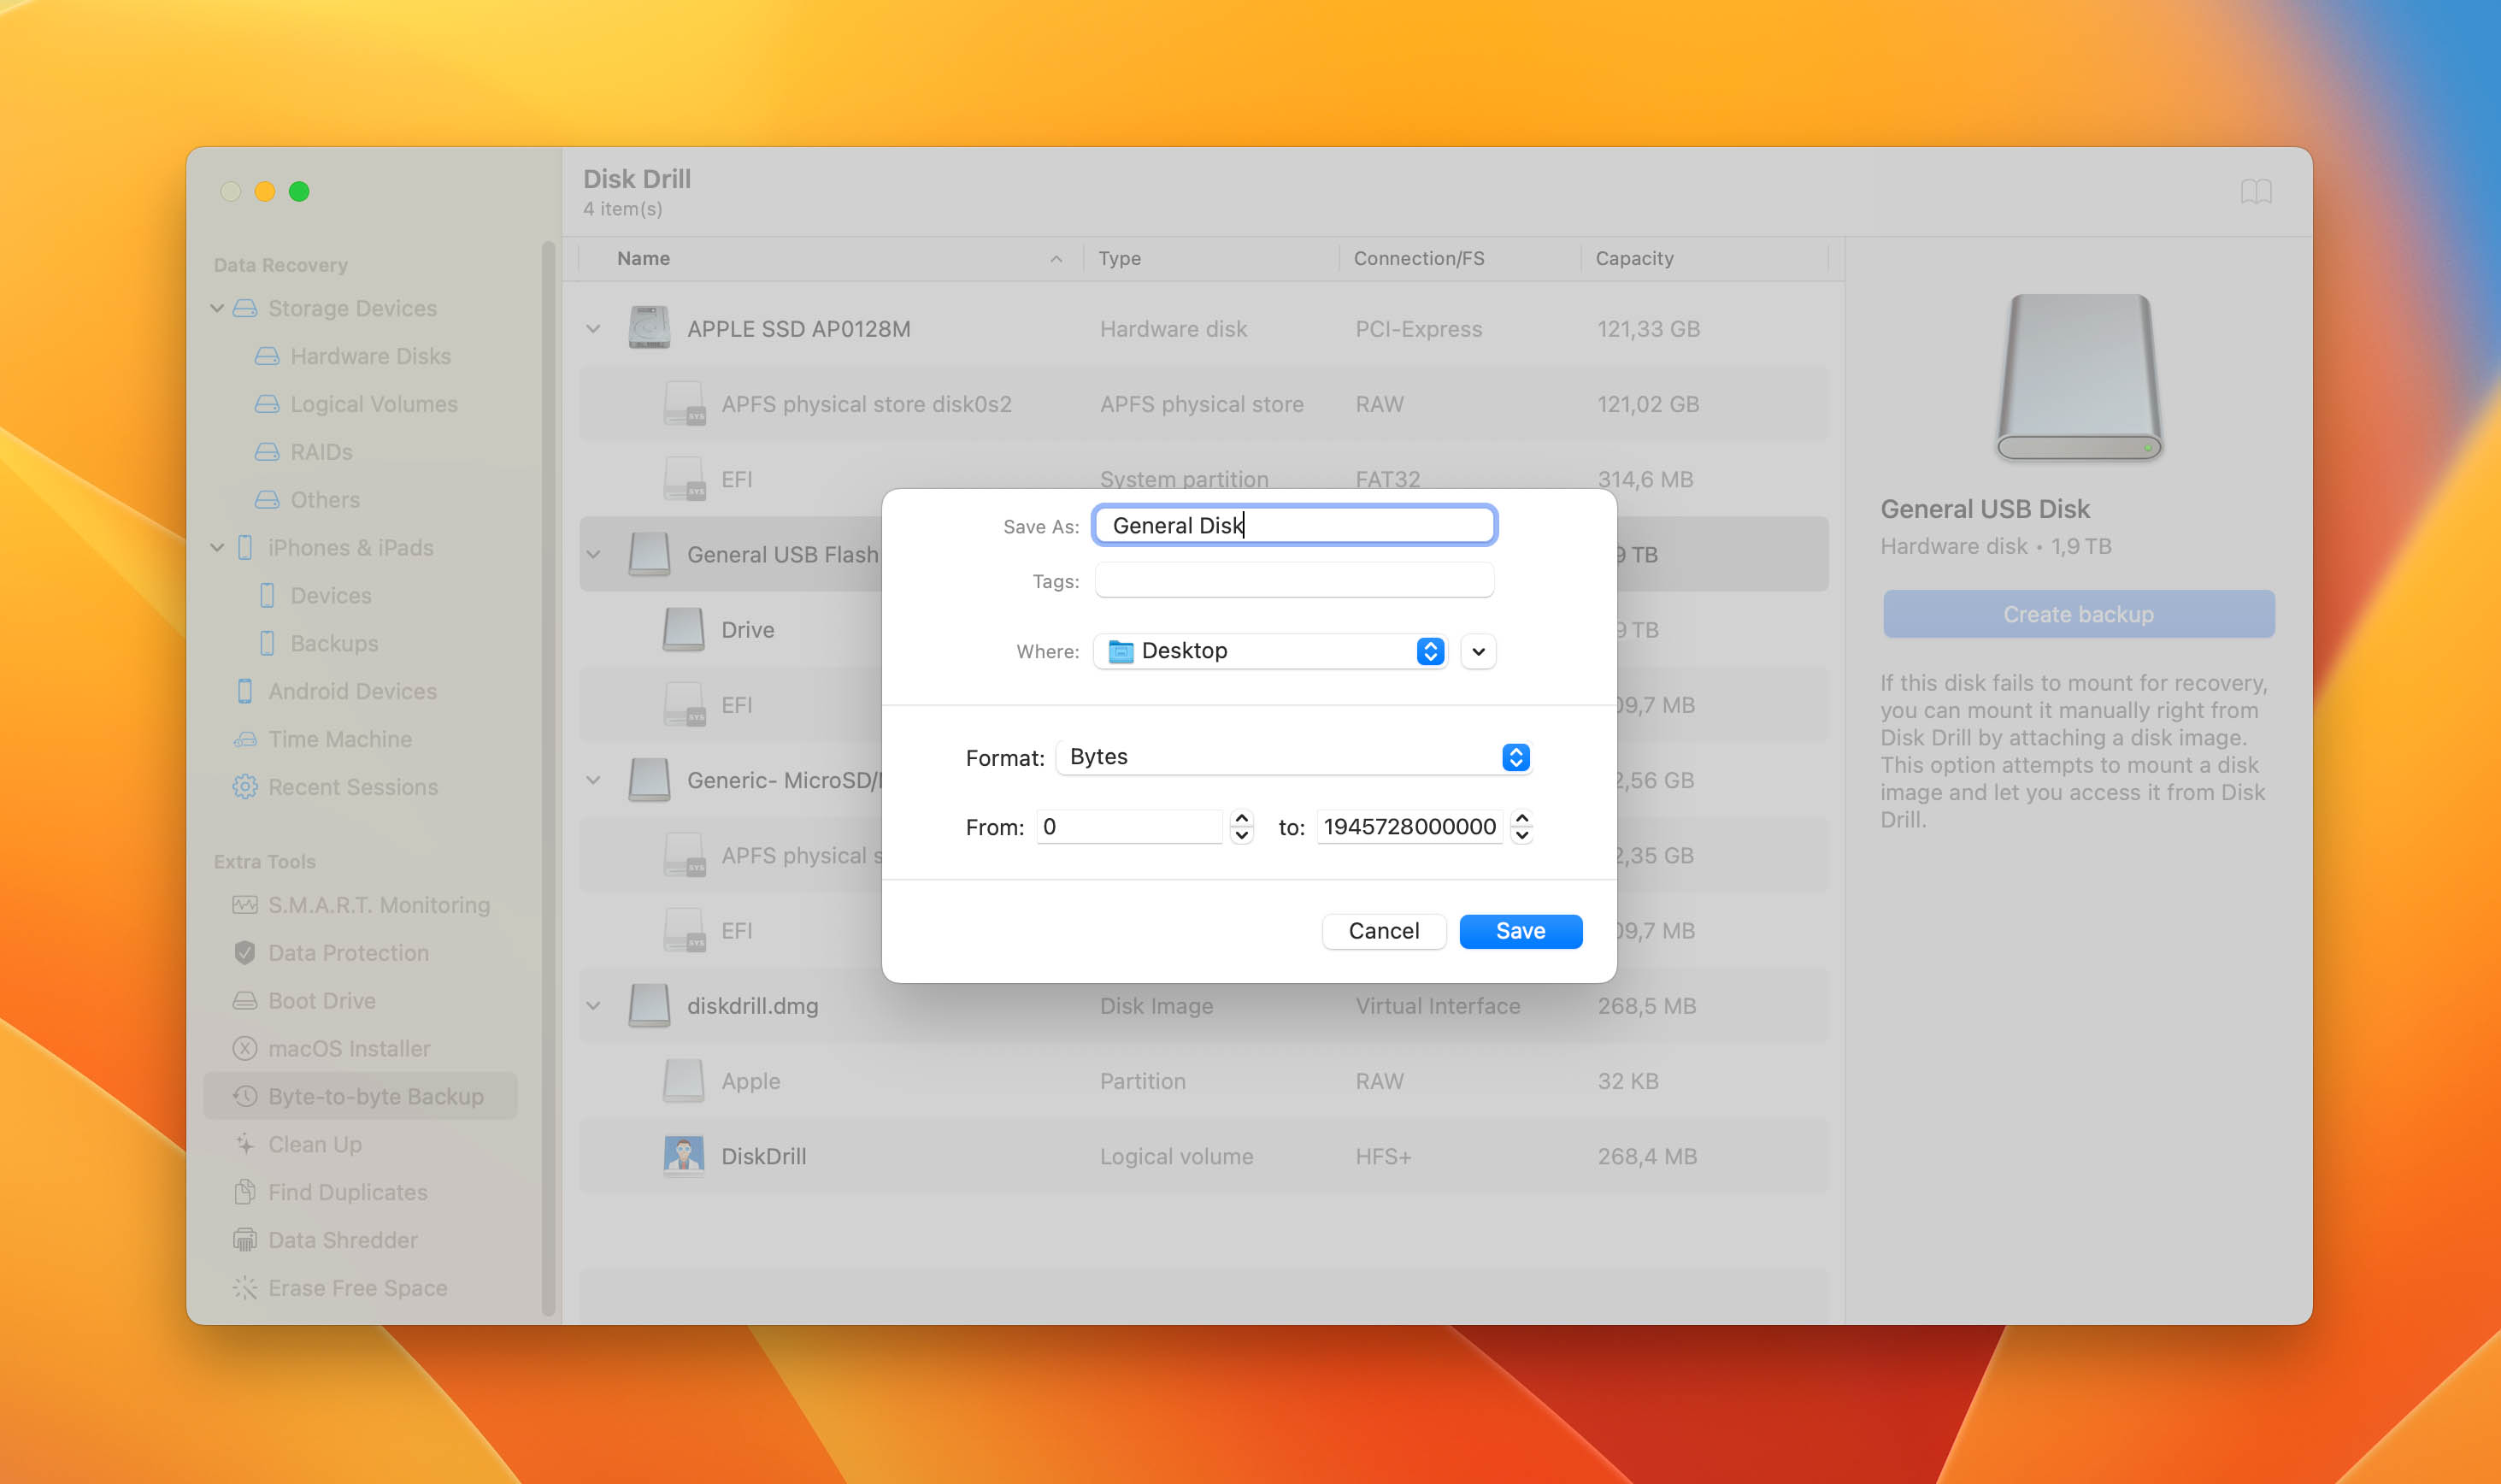The width and height of the screenshot is (2501, 1484).
Task: Expand iPhones & iPads section
Action: 215,546
